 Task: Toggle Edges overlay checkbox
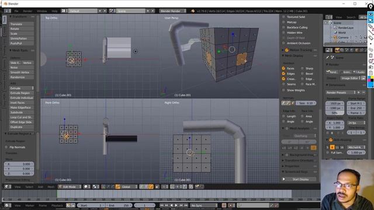283,73
